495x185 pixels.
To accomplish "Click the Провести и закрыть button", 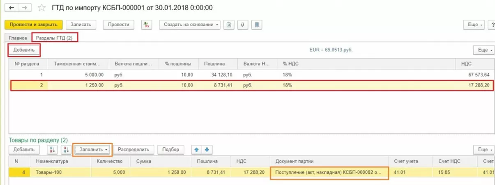I will point(34,25).
